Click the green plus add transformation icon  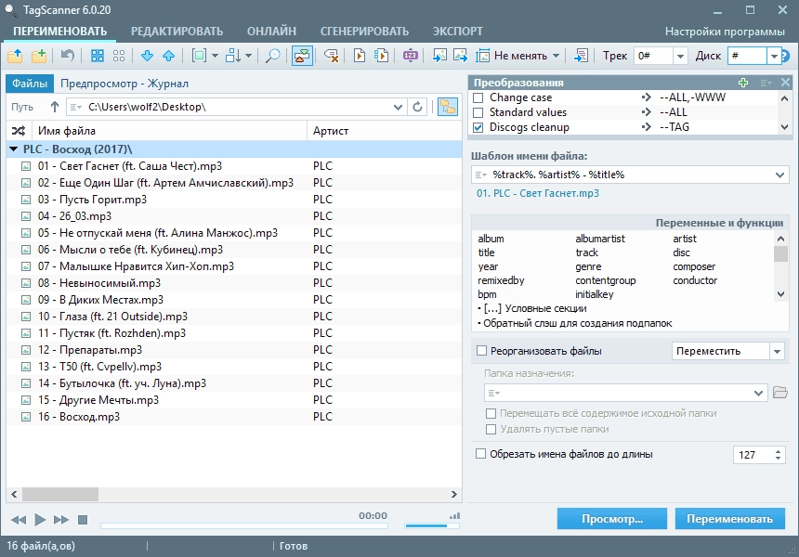pyautogui.click(x=743, y=83)
